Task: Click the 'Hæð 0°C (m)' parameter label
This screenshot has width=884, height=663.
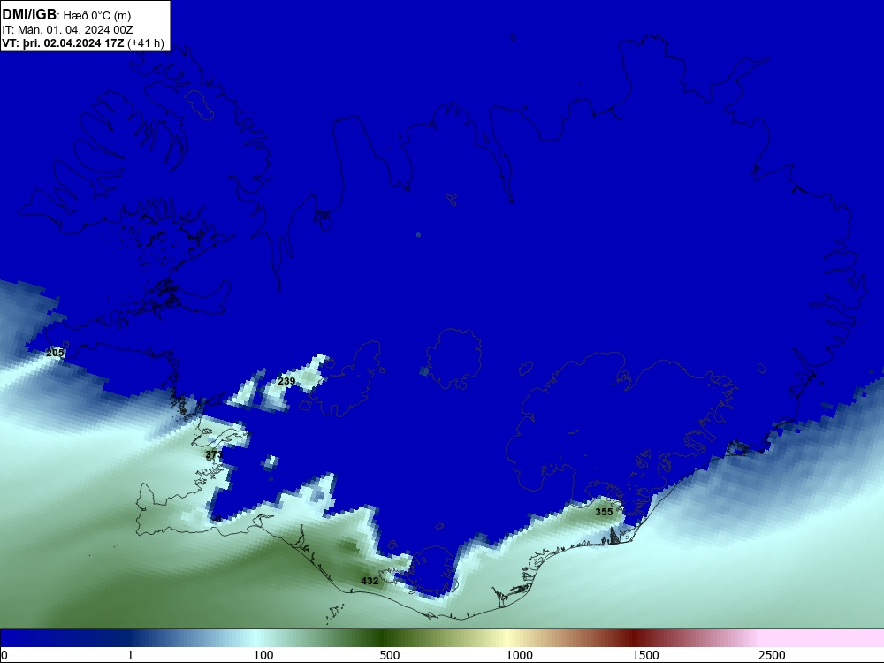Action: (x=97, y=16)
